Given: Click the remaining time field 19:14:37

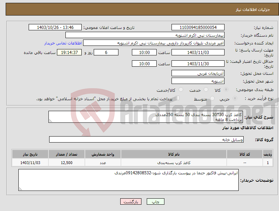Looking at the screenshot, I should (69, 52).
